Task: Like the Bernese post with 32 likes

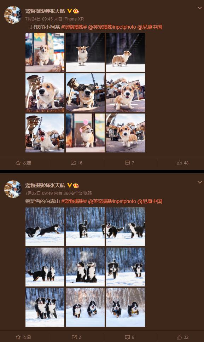Action: [179, 337]
